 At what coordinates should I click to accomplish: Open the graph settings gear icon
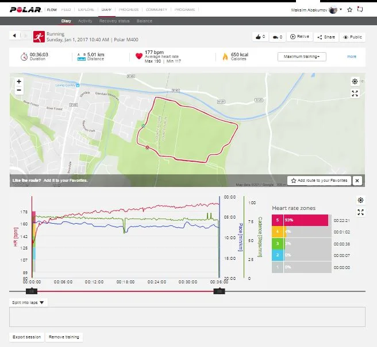(x=360, y=200)
